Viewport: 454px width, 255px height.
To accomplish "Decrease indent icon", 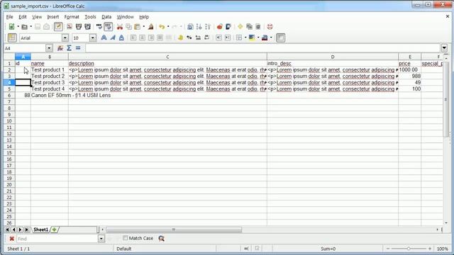I will [x=218, y=38].
